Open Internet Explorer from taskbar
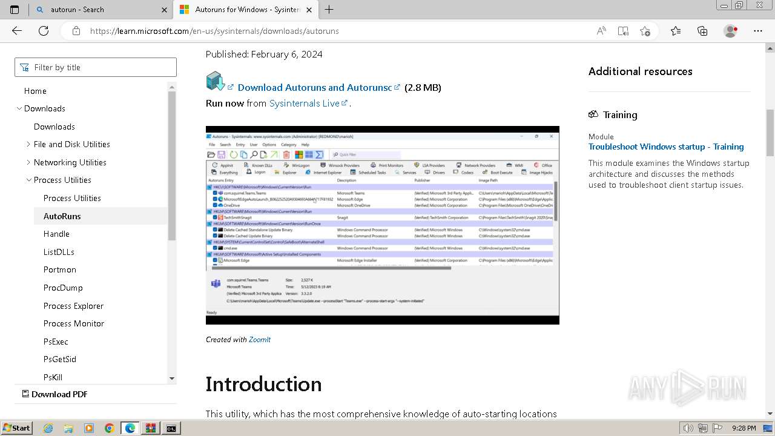 (48, 428)
